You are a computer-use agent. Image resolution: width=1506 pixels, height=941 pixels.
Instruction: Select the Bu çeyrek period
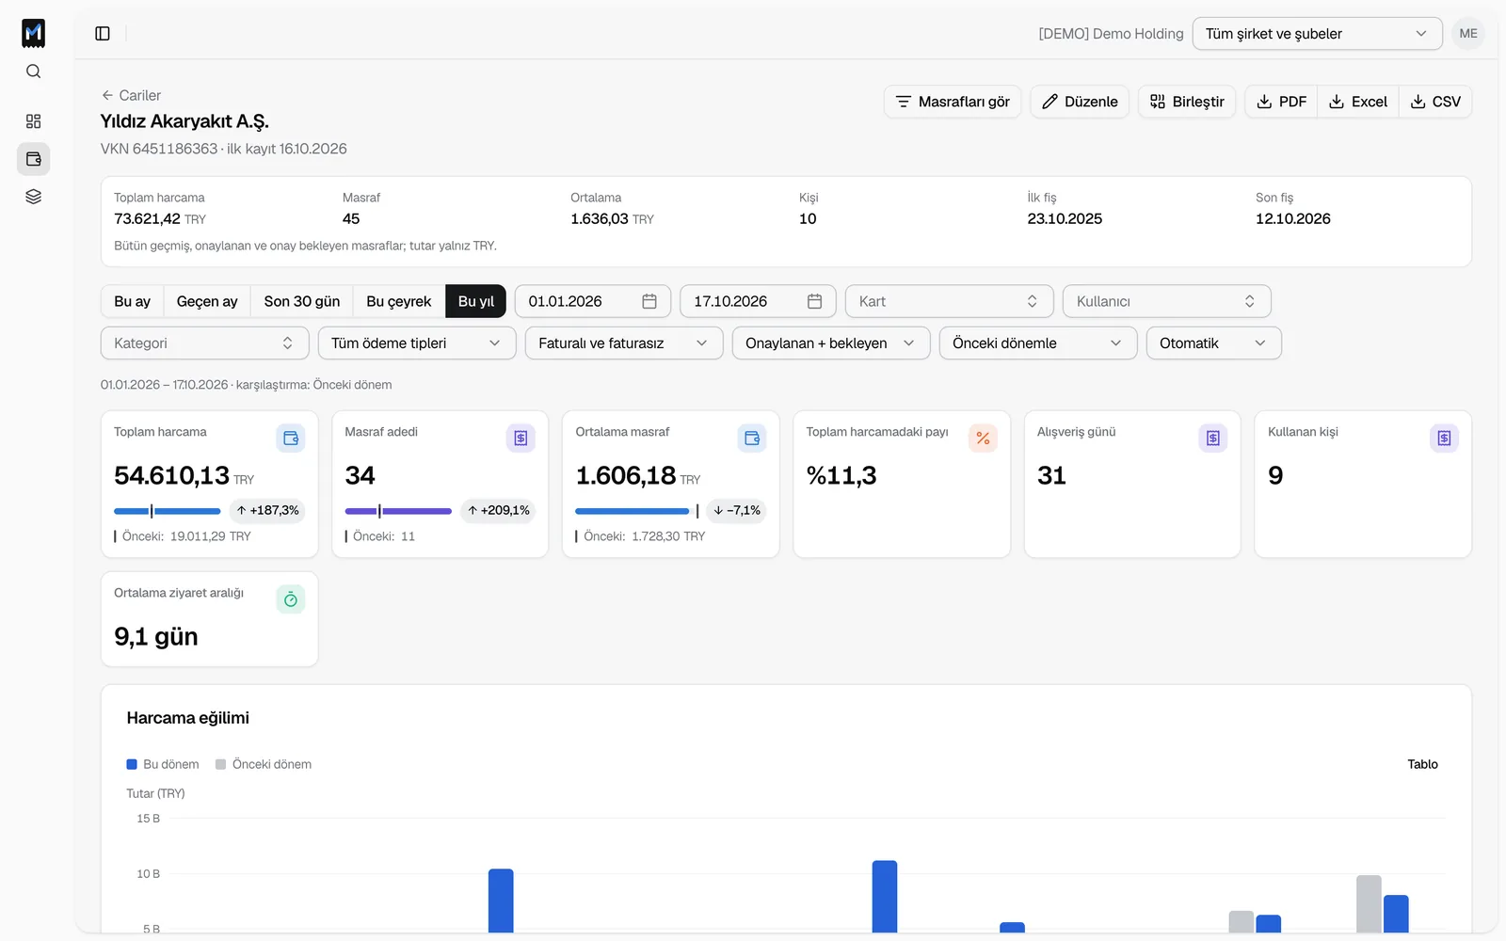[x=399, y=301]
